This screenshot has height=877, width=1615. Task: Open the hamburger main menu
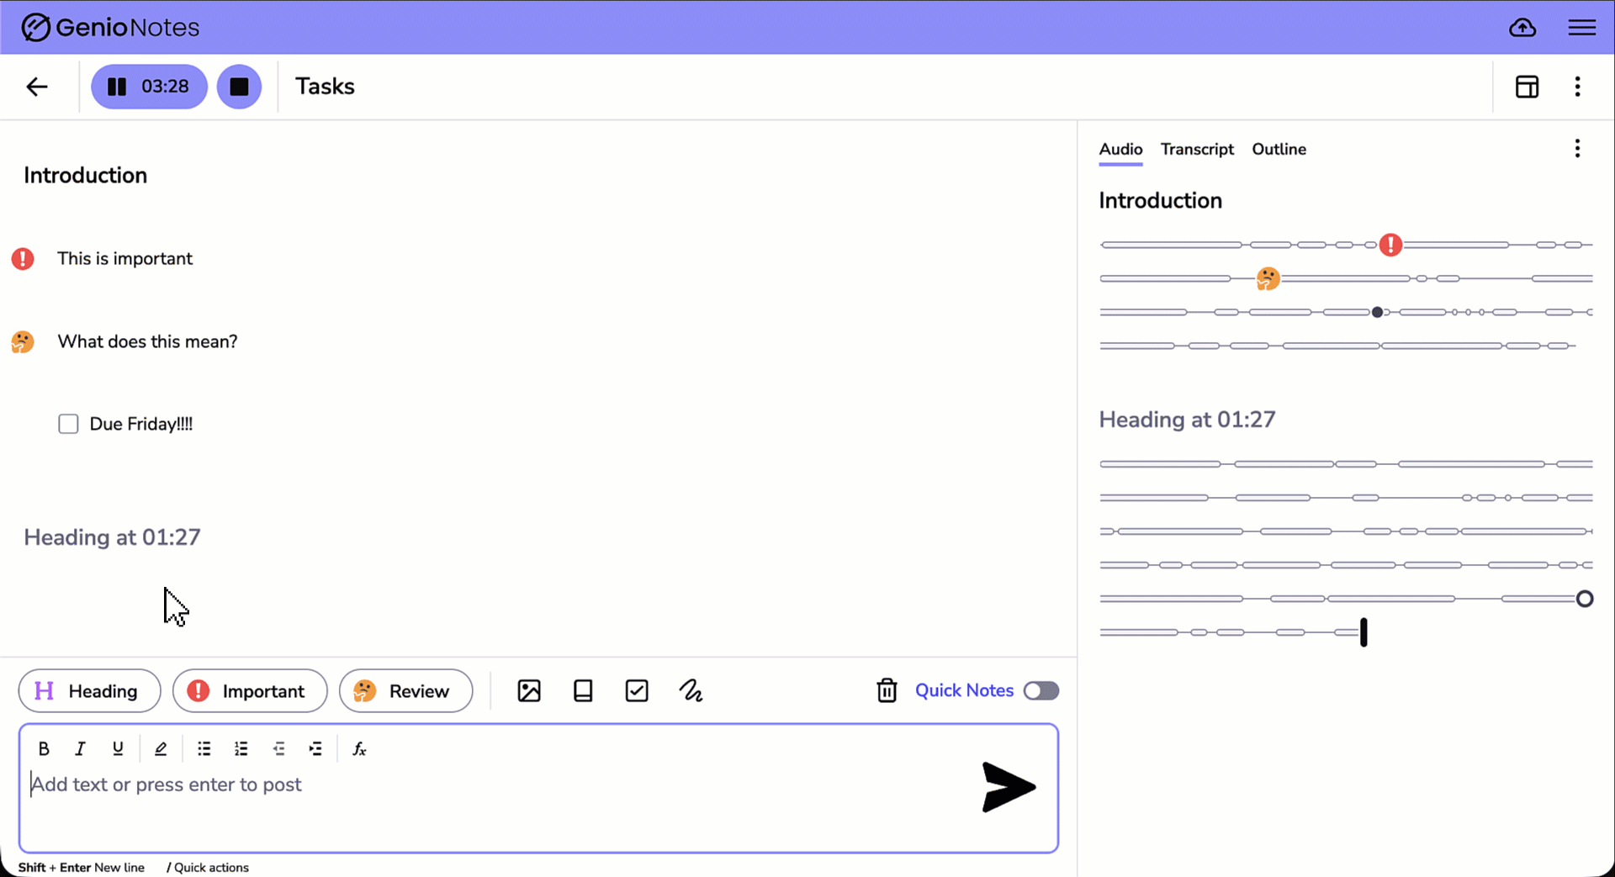pyautogui.click(x=1581, y=28)
